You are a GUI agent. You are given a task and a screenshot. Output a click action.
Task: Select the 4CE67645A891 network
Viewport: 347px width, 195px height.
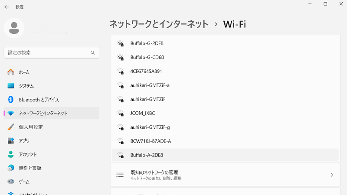(x=225, y=71)
